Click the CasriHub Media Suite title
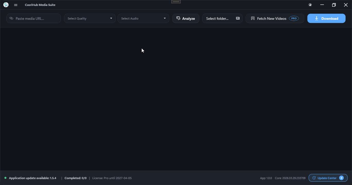 coord(40,5)
